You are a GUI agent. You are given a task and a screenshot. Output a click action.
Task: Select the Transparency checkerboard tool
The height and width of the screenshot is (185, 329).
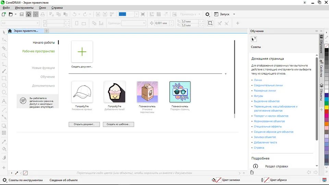coord(4,133)
